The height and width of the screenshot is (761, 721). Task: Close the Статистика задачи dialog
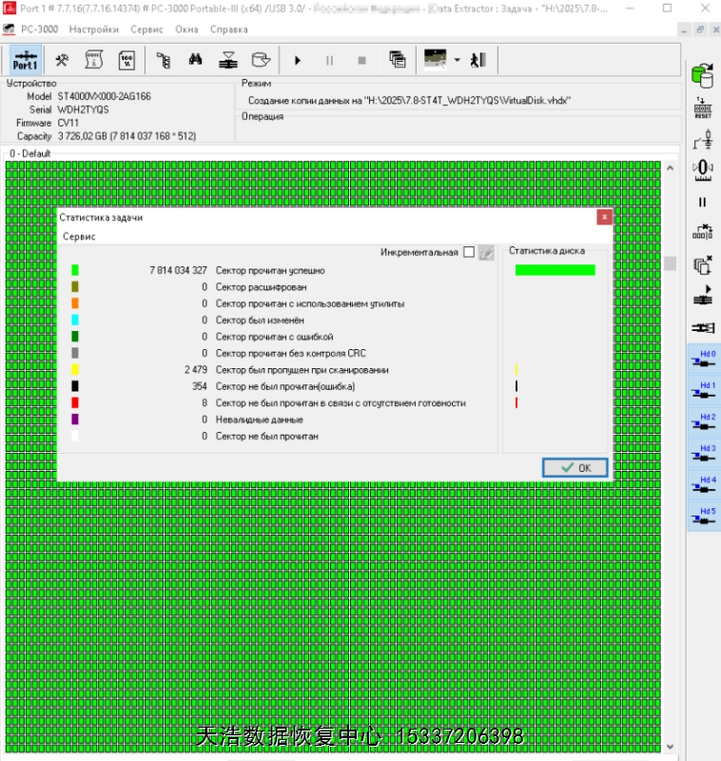[604, 217]
